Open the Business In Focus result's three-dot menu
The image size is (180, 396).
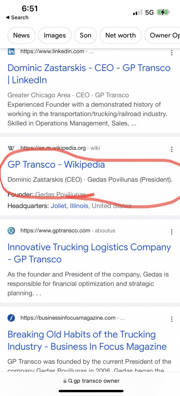pos(172,319)
